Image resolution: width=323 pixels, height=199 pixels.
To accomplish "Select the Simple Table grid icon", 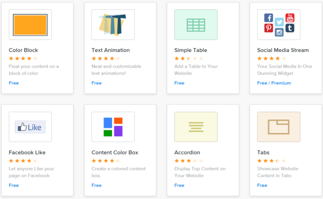I will [x=196, y=24].
